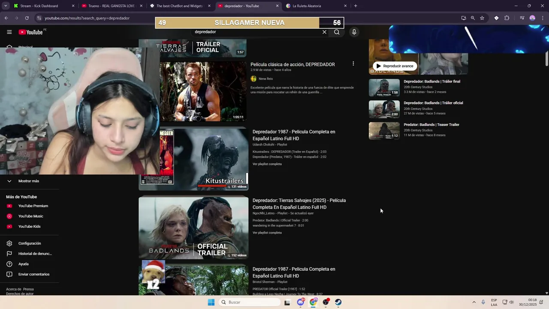The image size is (549, 309).
Task: Switch to The best ChatBot and Widgets tab
Action: pyautogui.click(x=179, y=6)
